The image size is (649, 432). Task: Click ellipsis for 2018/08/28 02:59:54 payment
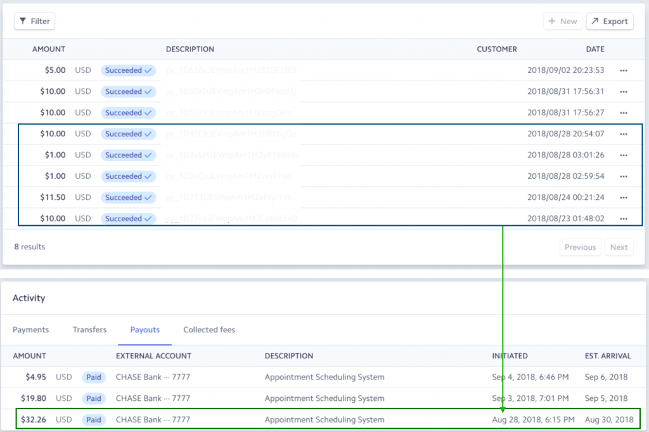624,176
